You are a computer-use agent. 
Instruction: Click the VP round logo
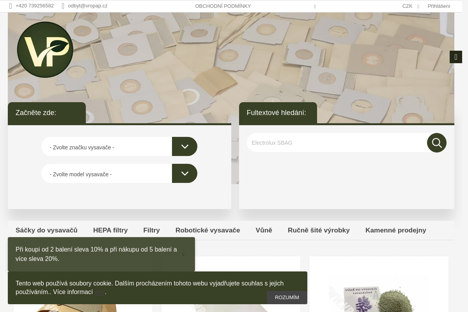pos(45,50)
